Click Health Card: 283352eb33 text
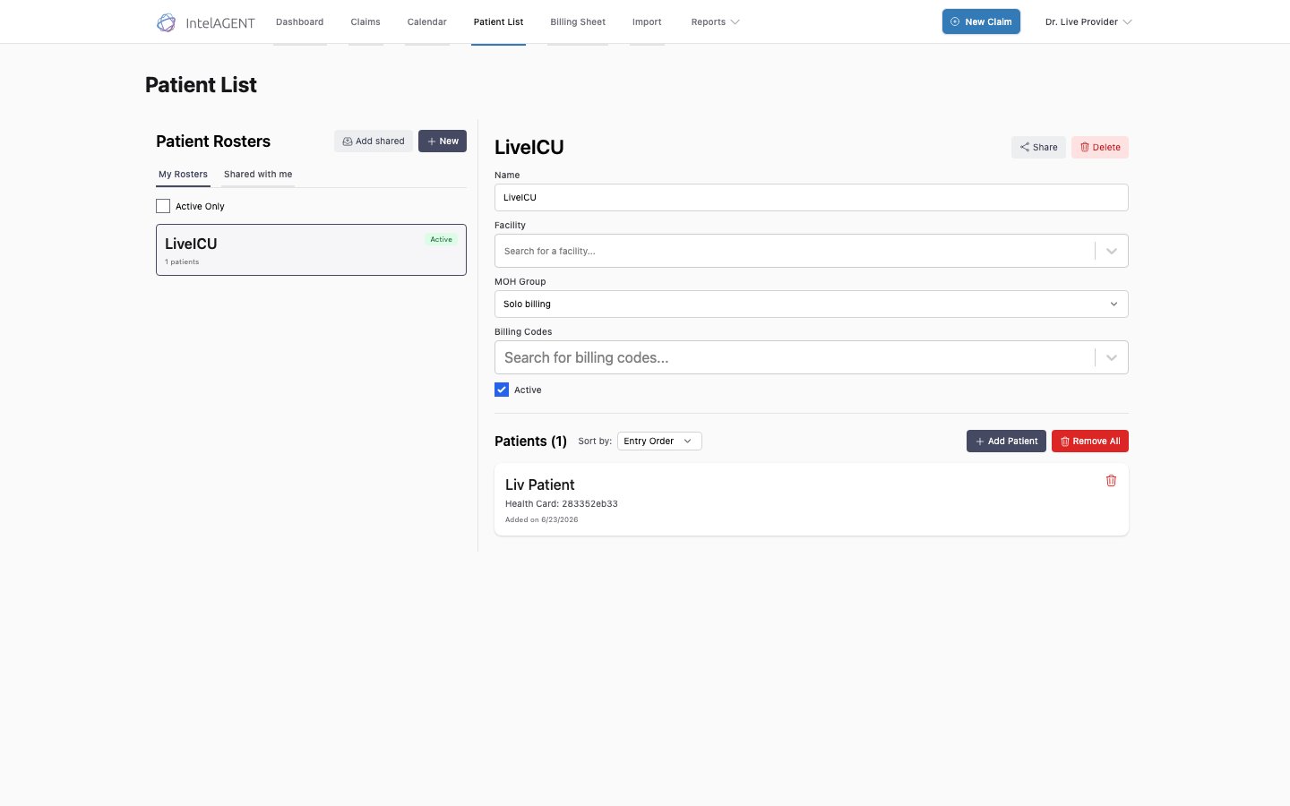Image resolution: width=1290 pixels, height=806 pixels. (x=562, y=503)
